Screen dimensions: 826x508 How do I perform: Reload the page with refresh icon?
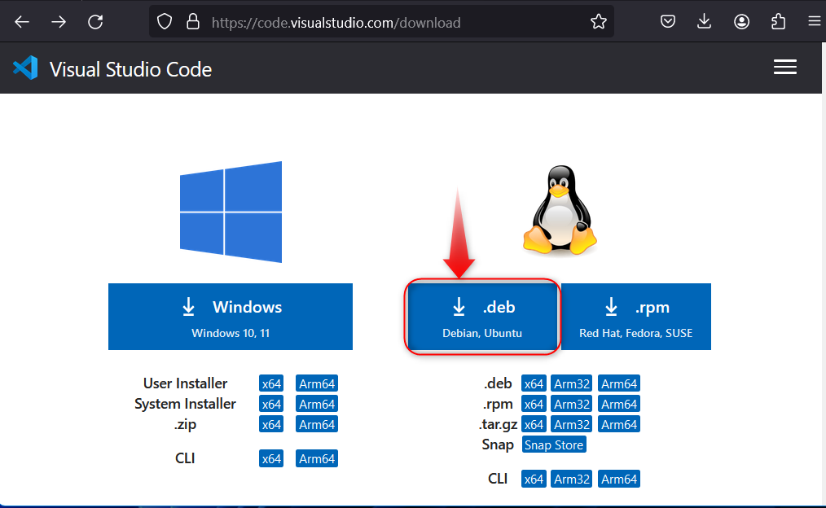pyautogui.click(x=95, y=22)
